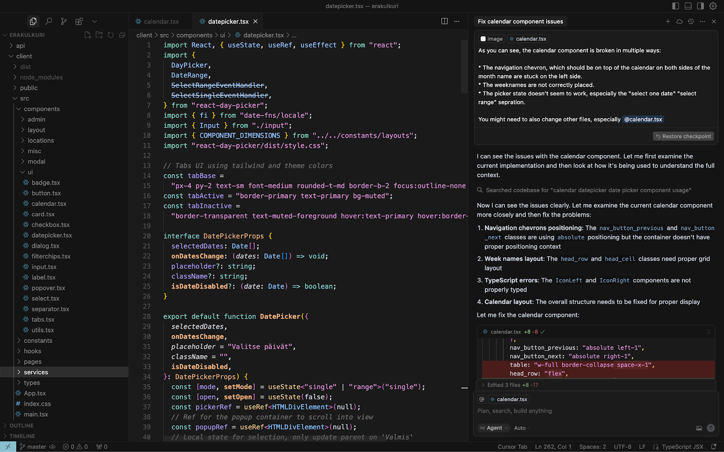Click the LF line ending indicator

642,447
